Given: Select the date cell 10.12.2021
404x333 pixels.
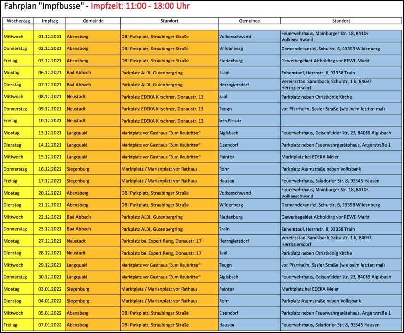Looking at the screenshot, I should 49,121.
